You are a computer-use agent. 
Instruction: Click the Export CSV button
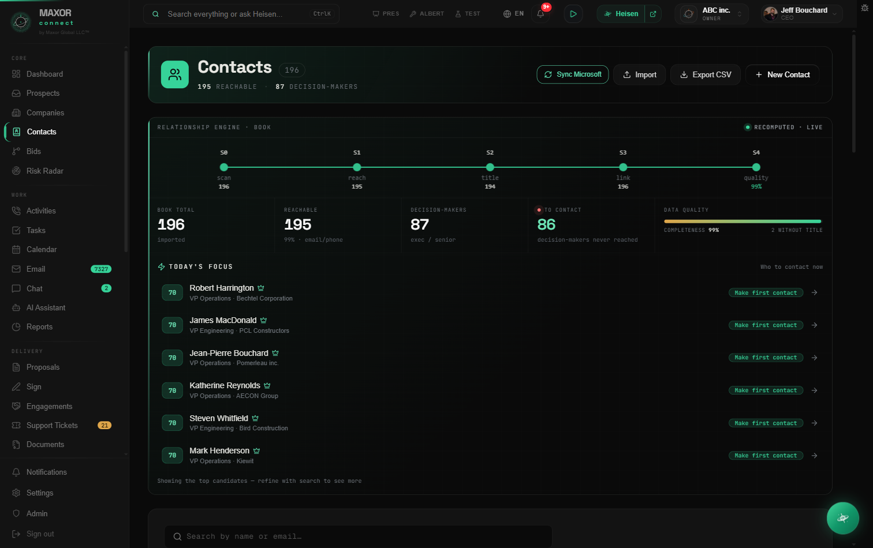pyautogui.click(x=706, y=75)
